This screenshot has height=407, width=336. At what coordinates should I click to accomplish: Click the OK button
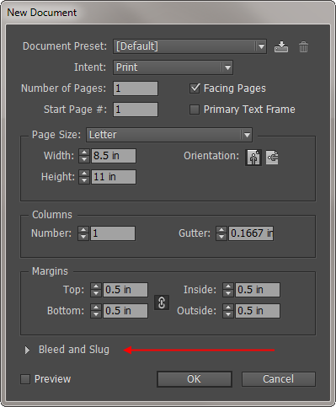195,379
